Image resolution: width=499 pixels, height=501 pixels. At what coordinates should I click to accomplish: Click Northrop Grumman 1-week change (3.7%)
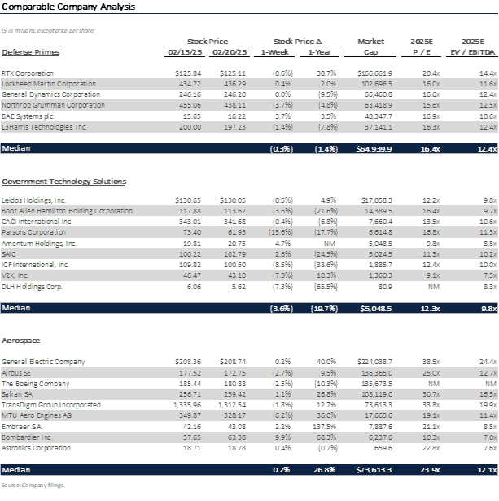coord(282,105)
